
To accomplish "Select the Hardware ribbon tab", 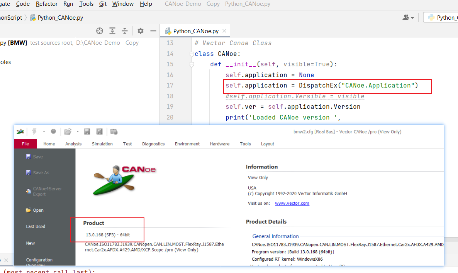I will tap(220, 144).
